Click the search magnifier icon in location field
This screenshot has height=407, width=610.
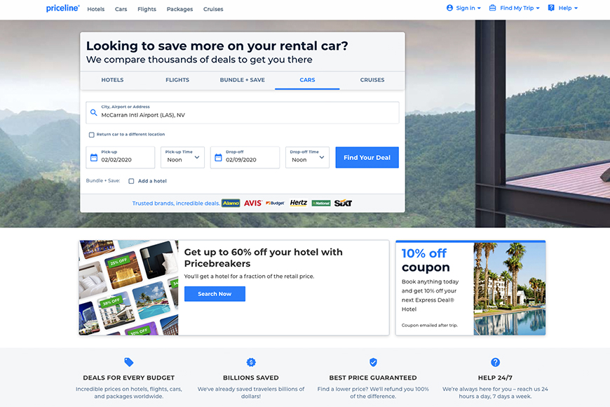click(94, 112)
